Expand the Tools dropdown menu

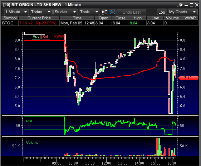[x=89, y=12]
